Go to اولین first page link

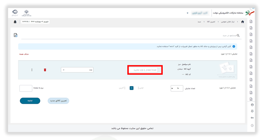141,88
